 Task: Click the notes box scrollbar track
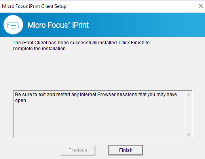189,114
